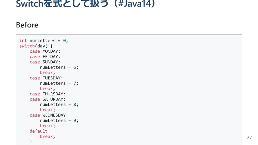Click the slide title mentioning #Java14

(86, 4)
